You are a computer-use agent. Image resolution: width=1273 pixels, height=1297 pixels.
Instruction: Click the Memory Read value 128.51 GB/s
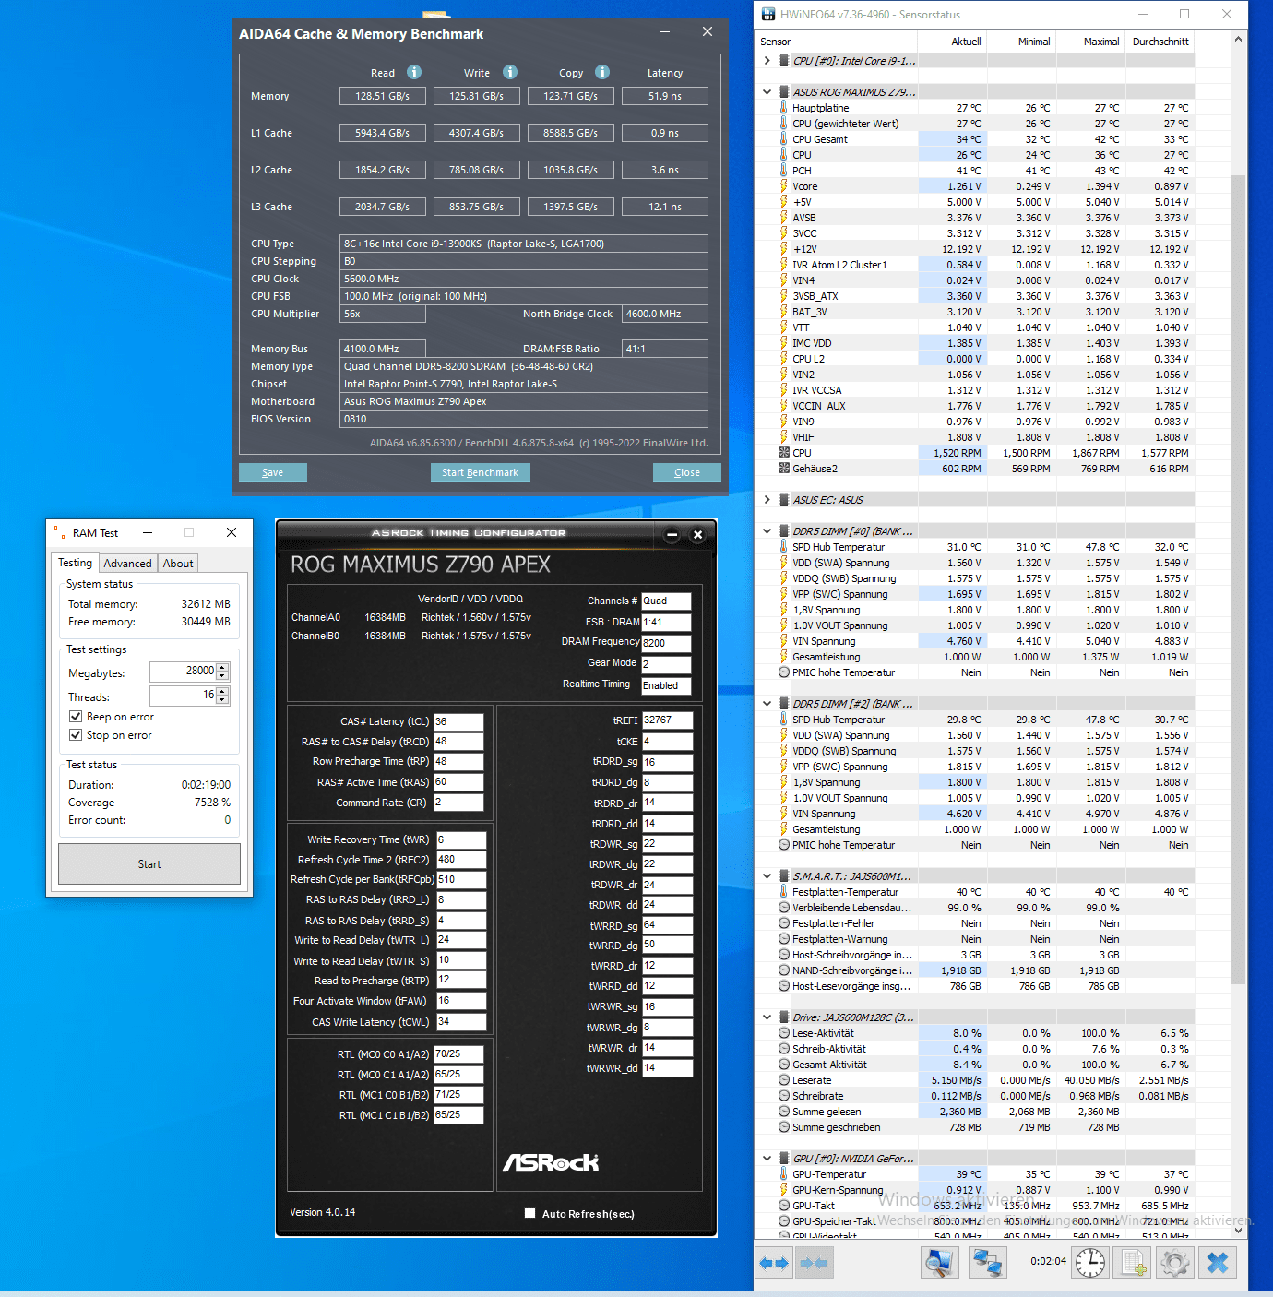pos(383,96)
